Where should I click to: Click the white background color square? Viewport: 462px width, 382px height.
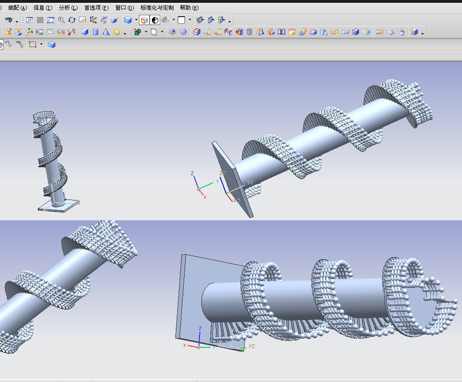click(181, 20)
